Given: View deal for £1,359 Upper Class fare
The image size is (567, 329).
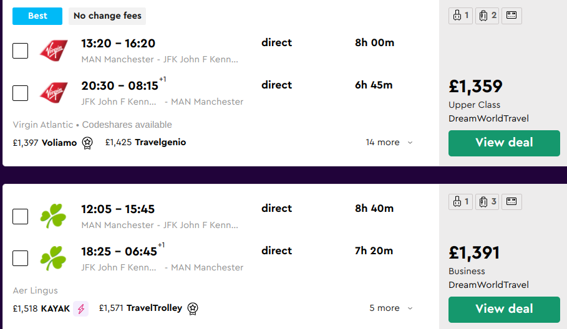Looking at the screenshot, I should pos(504,143).
